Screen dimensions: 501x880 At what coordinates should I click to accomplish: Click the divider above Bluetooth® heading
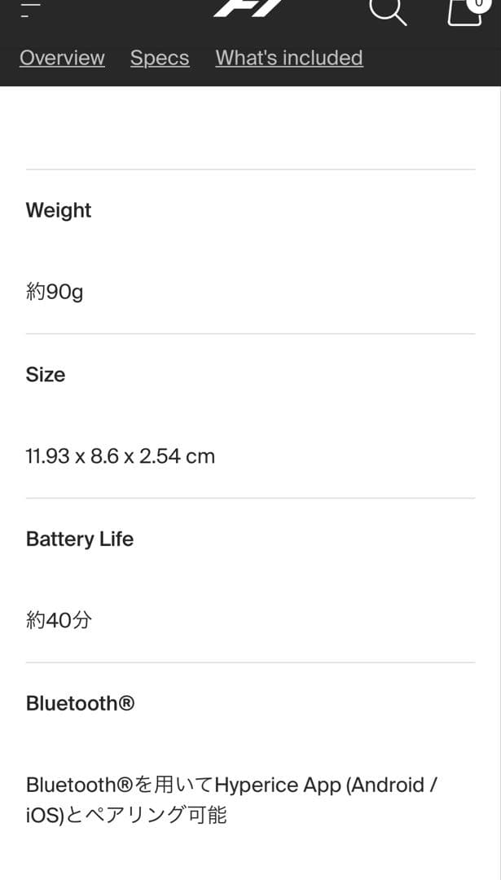click(250, 662)
